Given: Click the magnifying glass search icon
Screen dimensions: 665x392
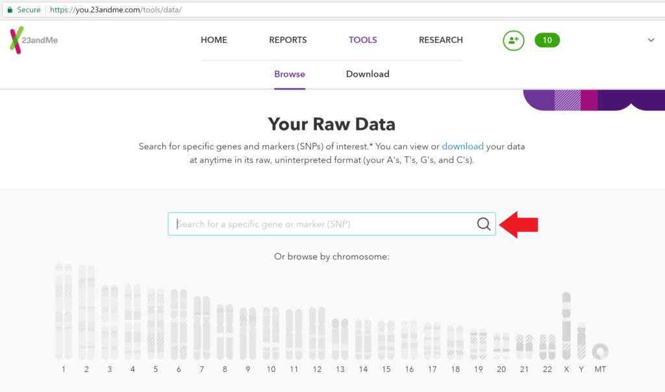Looking at the screenshot, I should pyautogui.click(x=483, y=224).
